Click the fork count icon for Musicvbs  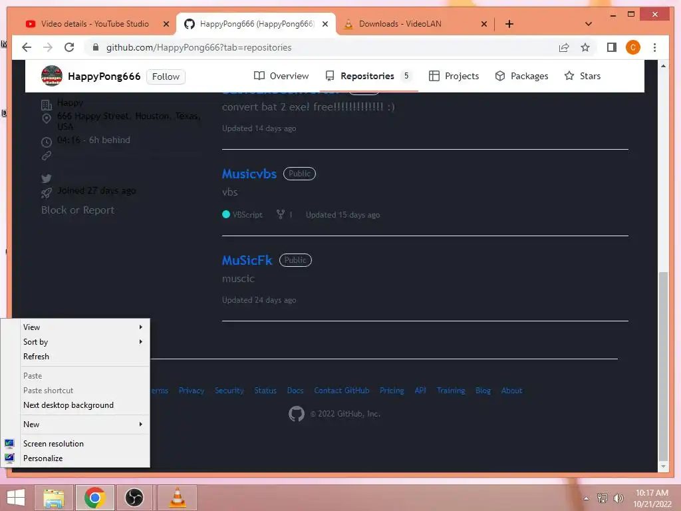(x=281, y=214)
